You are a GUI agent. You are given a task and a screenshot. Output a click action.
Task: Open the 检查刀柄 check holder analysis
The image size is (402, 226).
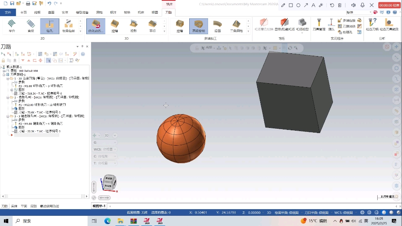click(x=372, y=25)
